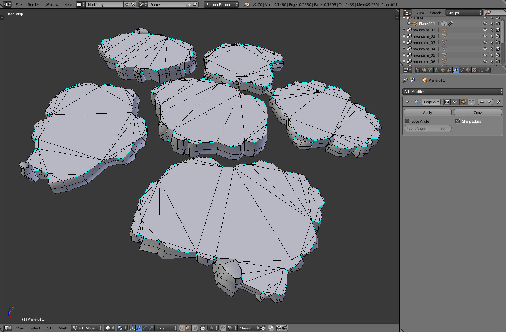Viewport: 506px width, 332px height.
Task: Open the Add Modifier dropdown
Action: pyautogui.click(x=453, y=92)
